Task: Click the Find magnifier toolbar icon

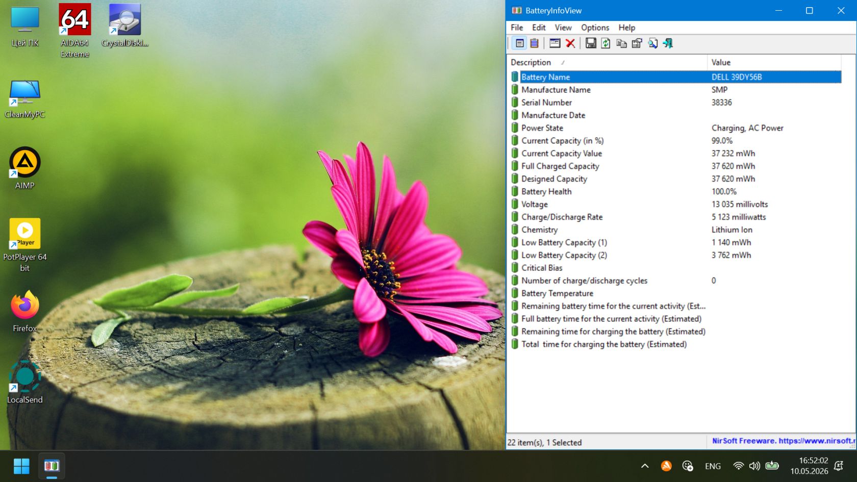Action: click(x=652, y=43)
